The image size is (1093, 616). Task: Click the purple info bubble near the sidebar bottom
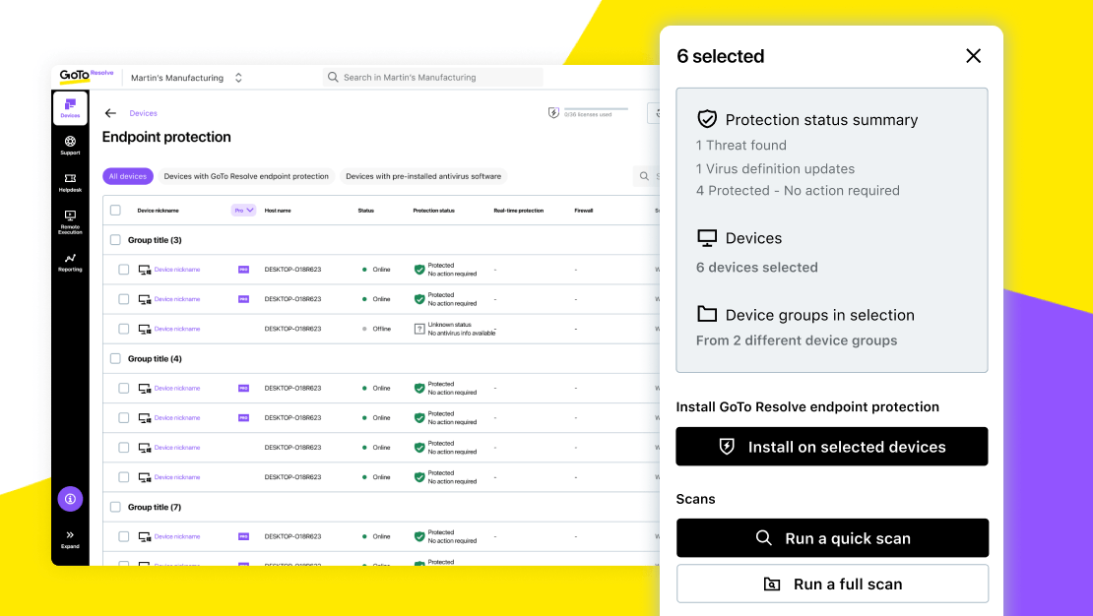click(x=70, y=499)
